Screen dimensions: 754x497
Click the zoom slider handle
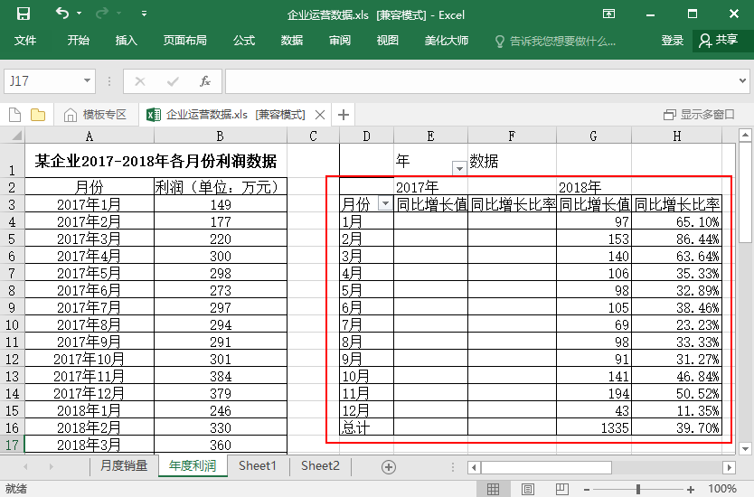(638, 489)
